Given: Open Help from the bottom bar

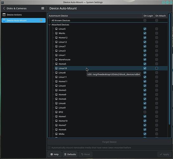Looking at the screenshot, I should pos(55,154).
